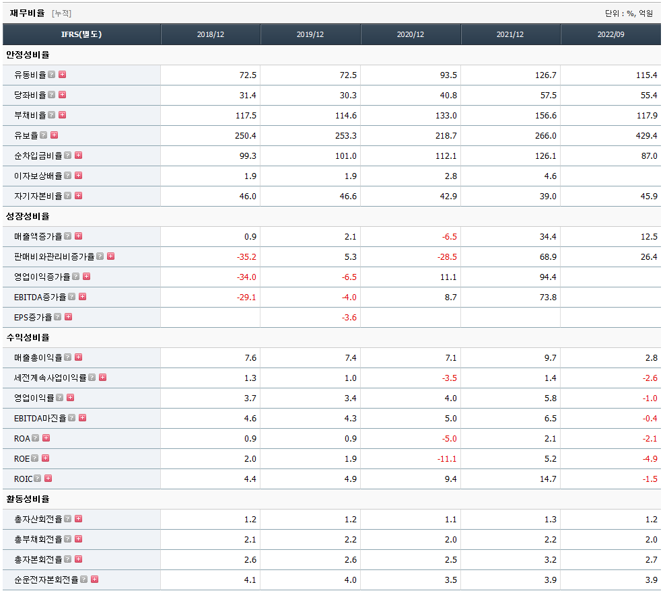Click plus icon beside EPS증가율

(68, 317)
